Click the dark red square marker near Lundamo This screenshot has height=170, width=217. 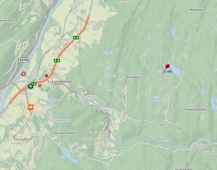click(x=47, y=76)
